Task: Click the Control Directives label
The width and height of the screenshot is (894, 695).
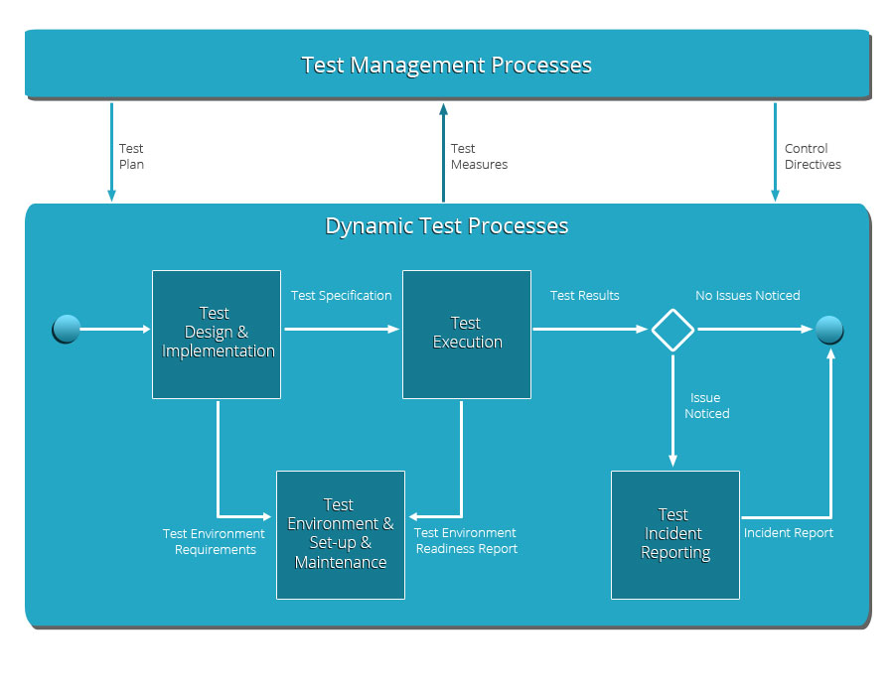Action: (813, 156)
